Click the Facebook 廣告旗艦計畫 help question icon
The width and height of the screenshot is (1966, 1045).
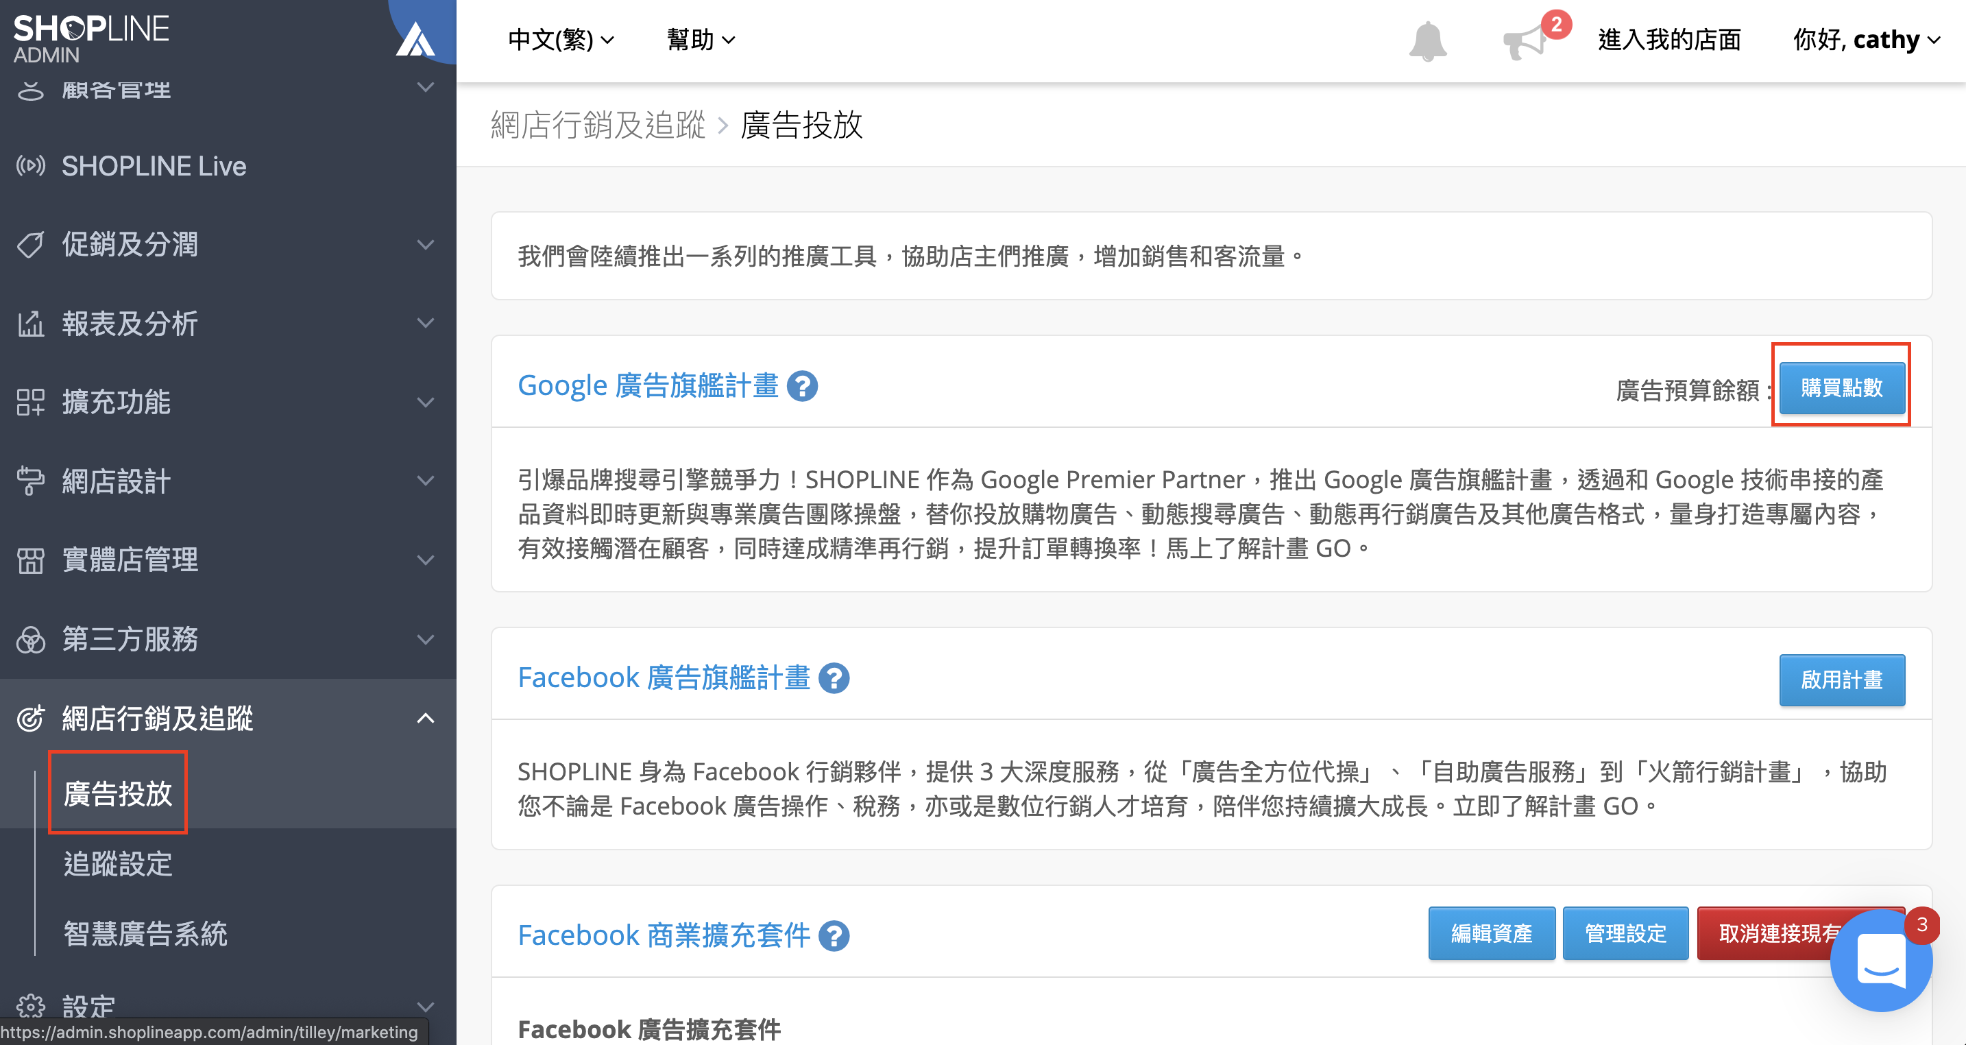click(834, 678)
